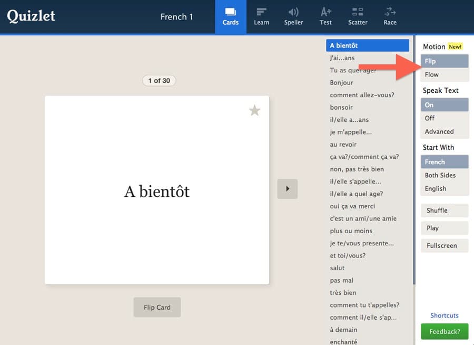Screen dimensions: 474x345
Task: Start with English side
Action: 445,188
